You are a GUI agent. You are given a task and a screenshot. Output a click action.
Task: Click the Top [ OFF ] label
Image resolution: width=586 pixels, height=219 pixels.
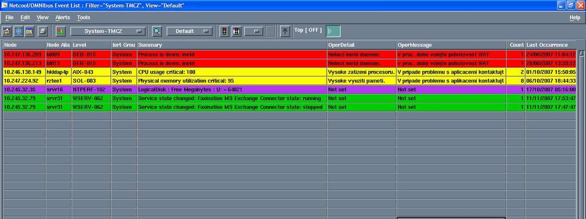(308, 30)
